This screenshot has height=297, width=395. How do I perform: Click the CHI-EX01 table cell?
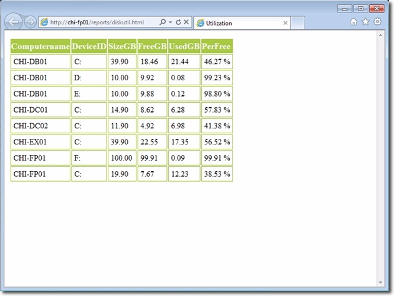40,142
